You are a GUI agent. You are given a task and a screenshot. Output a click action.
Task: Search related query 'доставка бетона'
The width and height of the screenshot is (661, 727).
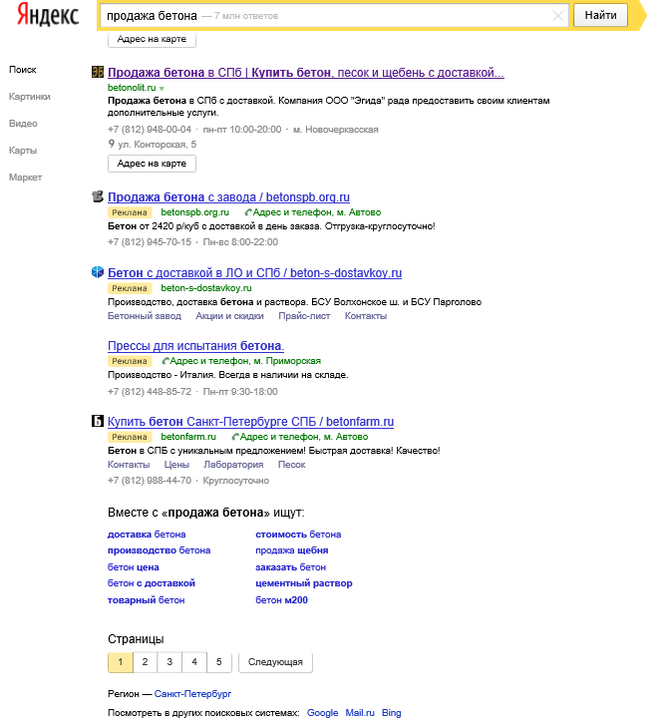147,535
